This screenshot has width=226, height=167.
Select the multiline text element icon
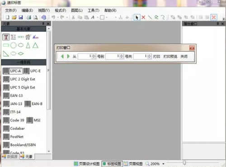[x=13, y=37]
